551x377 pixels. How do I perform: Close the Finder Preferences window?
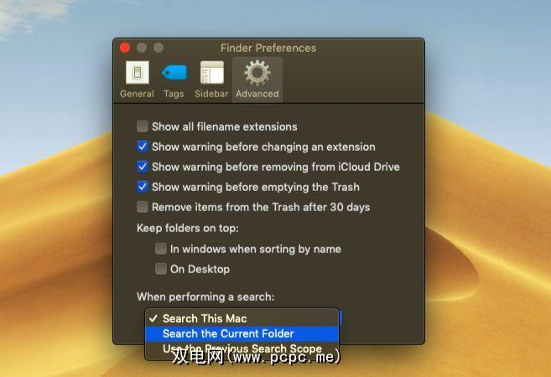click(125, 48)
